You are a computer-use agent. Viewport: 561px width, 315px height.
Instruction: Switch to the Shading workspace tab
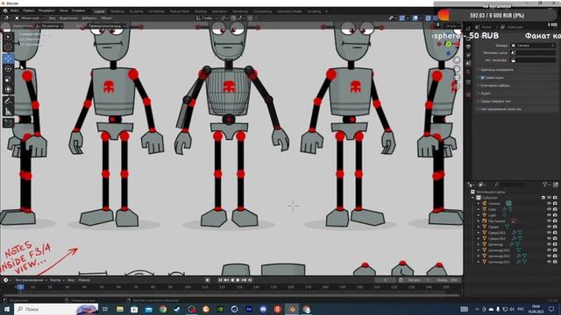click(201, 11)
